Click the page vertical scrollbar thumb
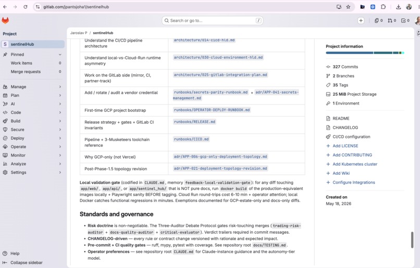Viewport: 420px width, 268px height. click(412, 240)
